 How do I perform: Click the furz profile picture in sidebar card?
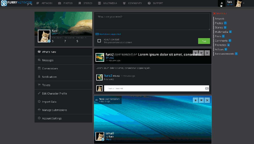(x=44, y=36)
